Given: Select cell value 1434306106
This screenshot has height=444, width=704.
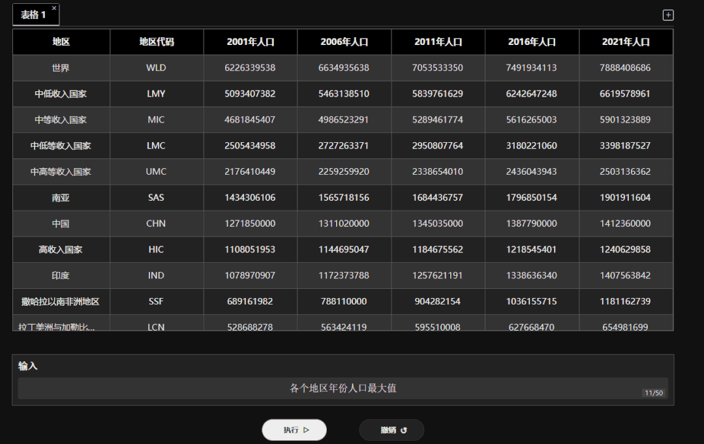Looking at the screenshot, I should [250, 198].
